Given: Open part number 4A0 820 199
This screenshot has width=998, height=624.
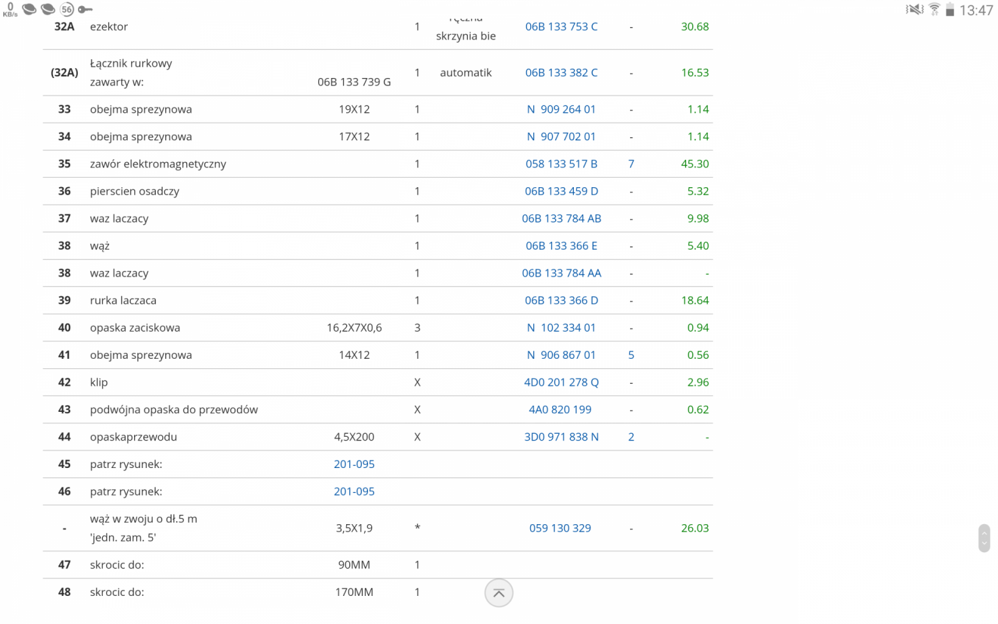Looking at the screenshot, I should pos(560,410).
